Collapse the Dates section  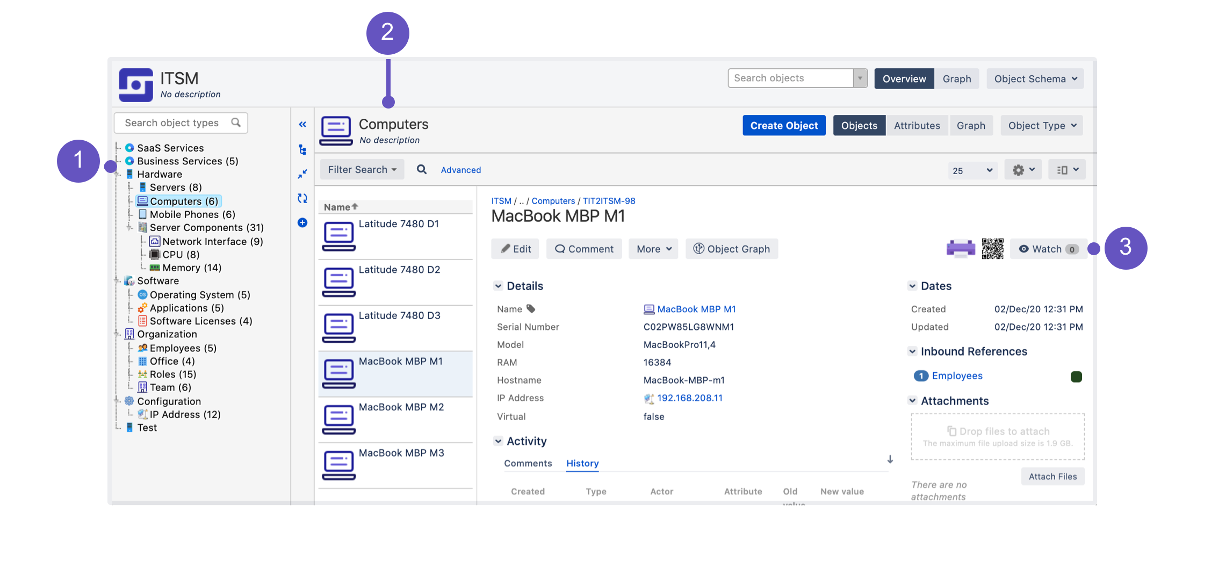912,286
